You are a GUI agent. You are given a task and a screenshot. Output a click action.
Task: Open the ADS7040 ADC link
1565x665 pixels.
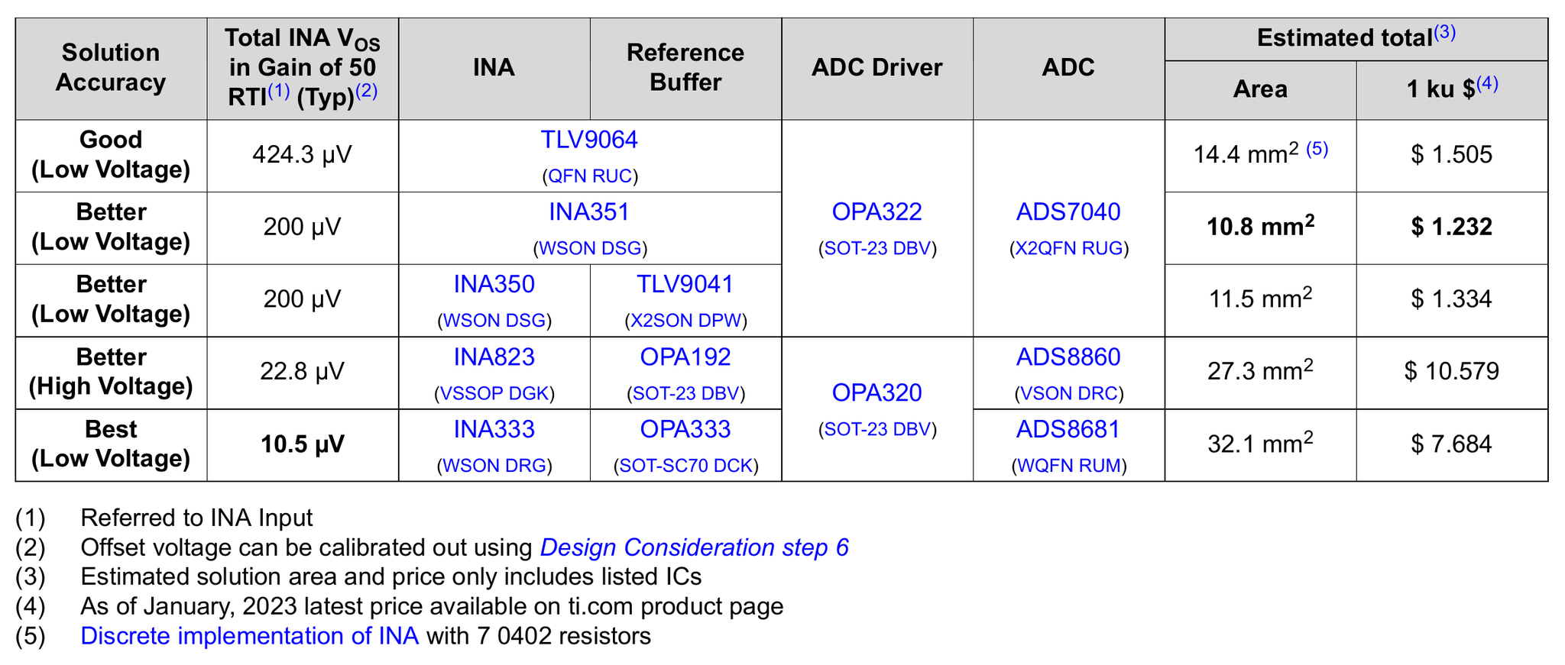coord(1068,211)
